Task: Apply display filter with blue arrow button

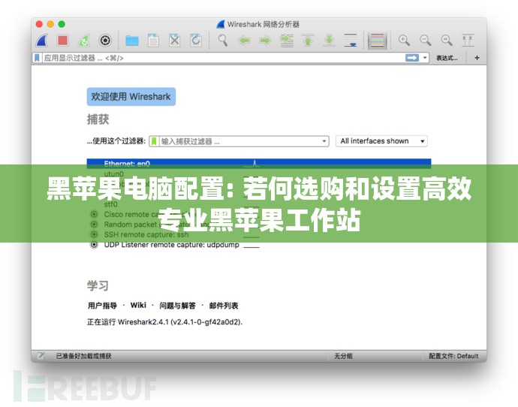Action: click(412, 58)
